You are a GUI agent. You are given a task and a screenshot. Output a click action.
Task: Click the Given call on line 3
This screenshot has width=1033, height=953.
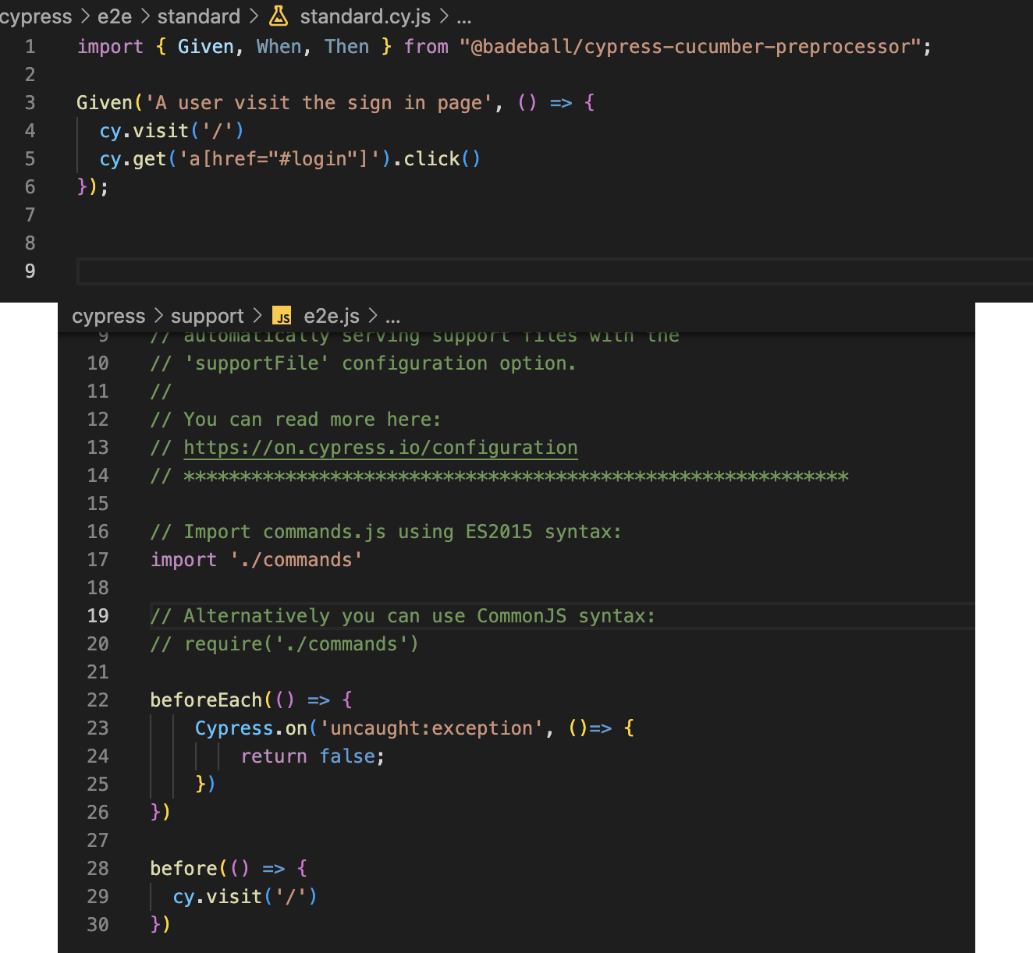pos(105,102)
